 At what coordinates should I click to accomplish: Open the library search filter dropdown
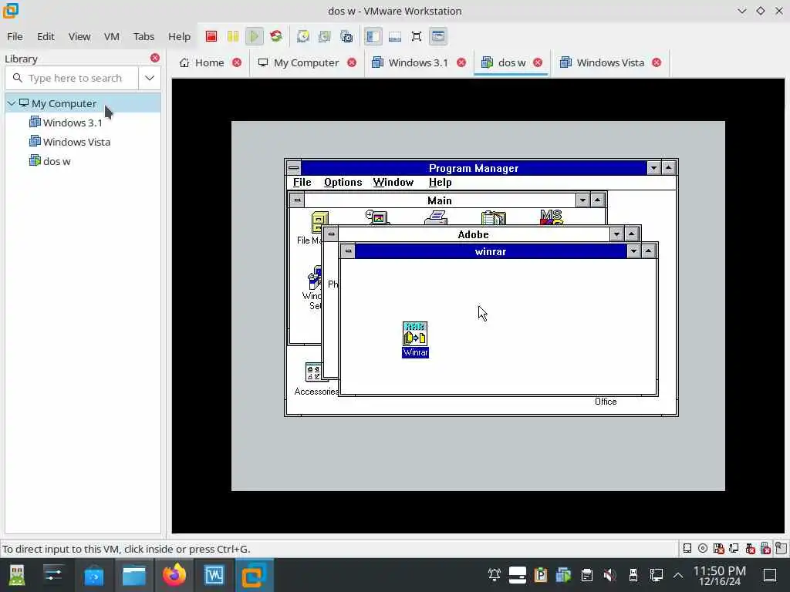[150, 78]
